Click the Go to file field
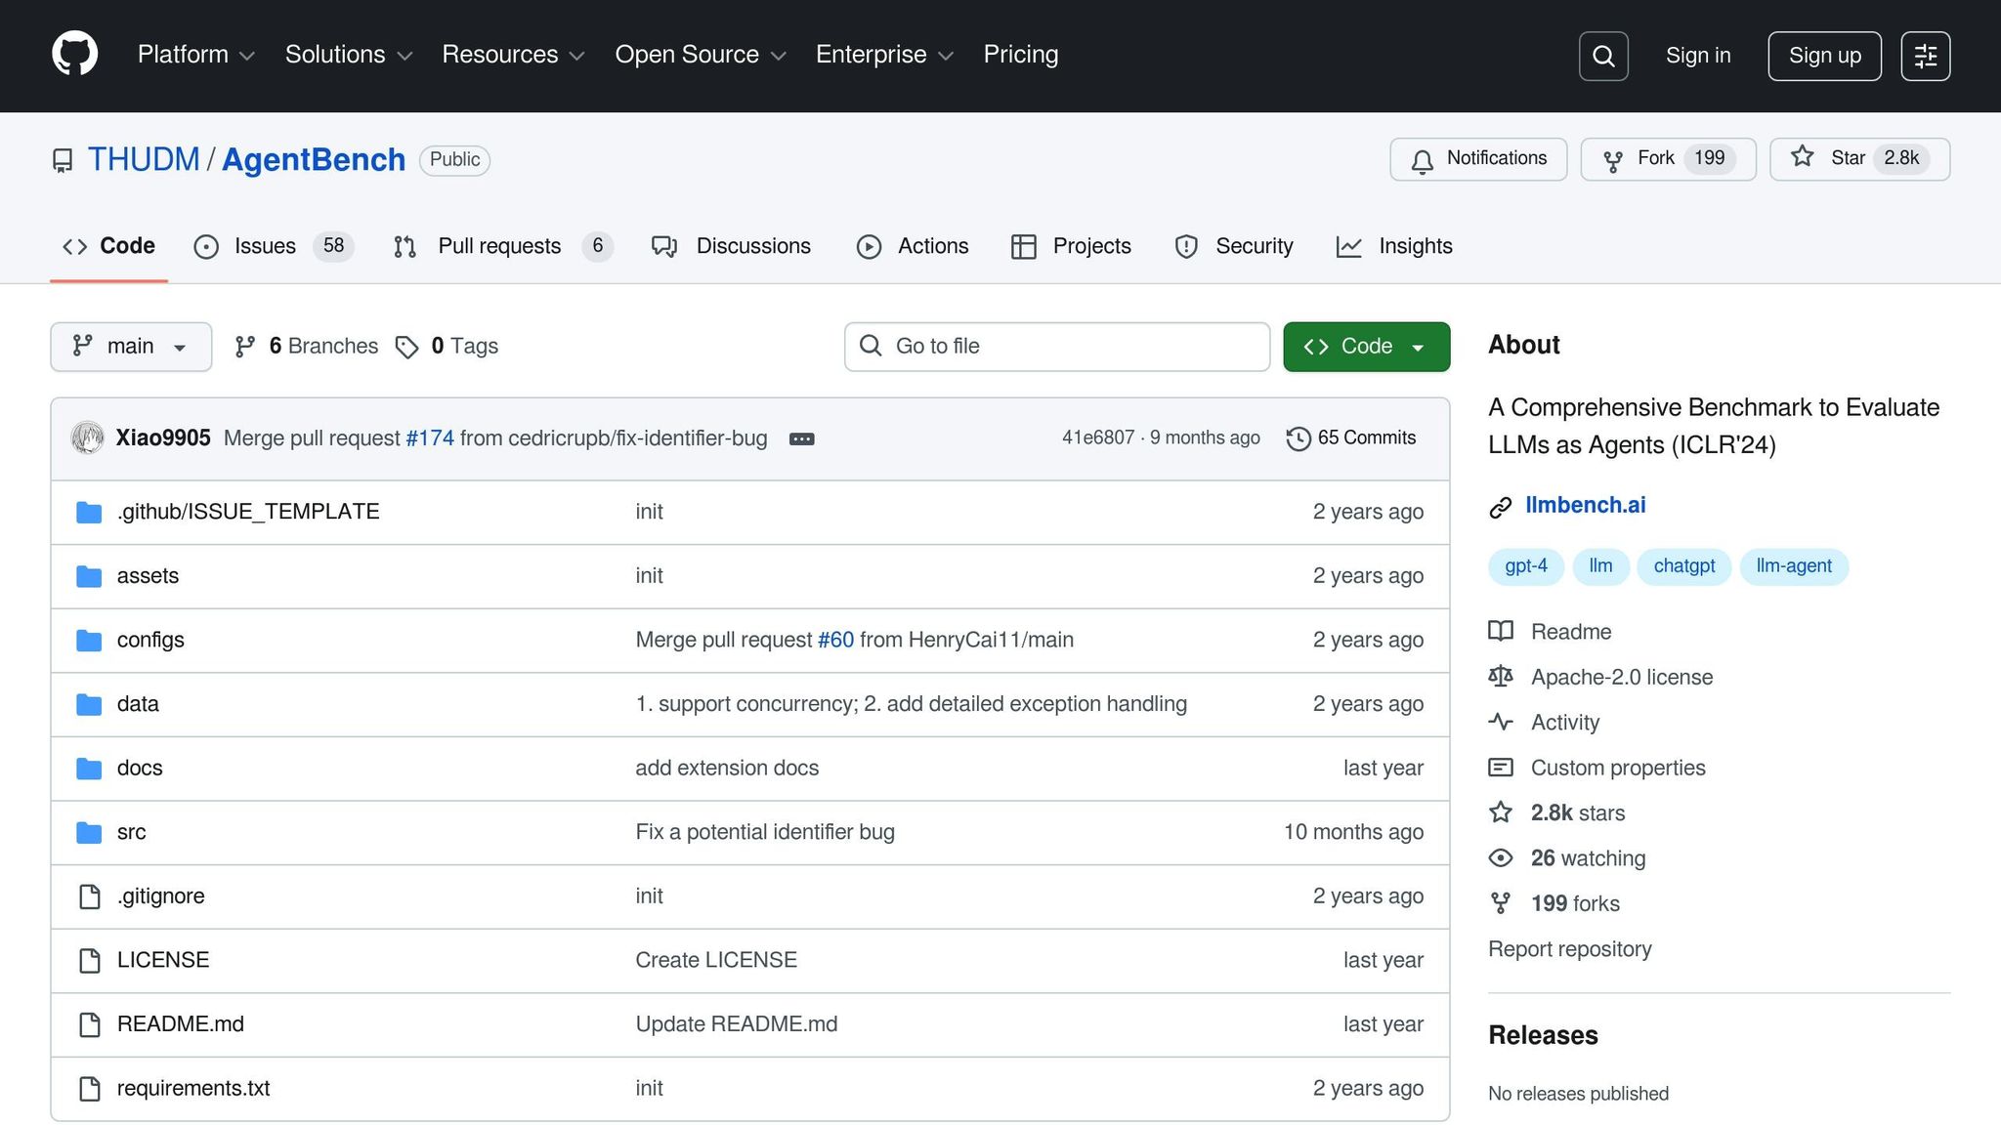 tap(1055, 346)
